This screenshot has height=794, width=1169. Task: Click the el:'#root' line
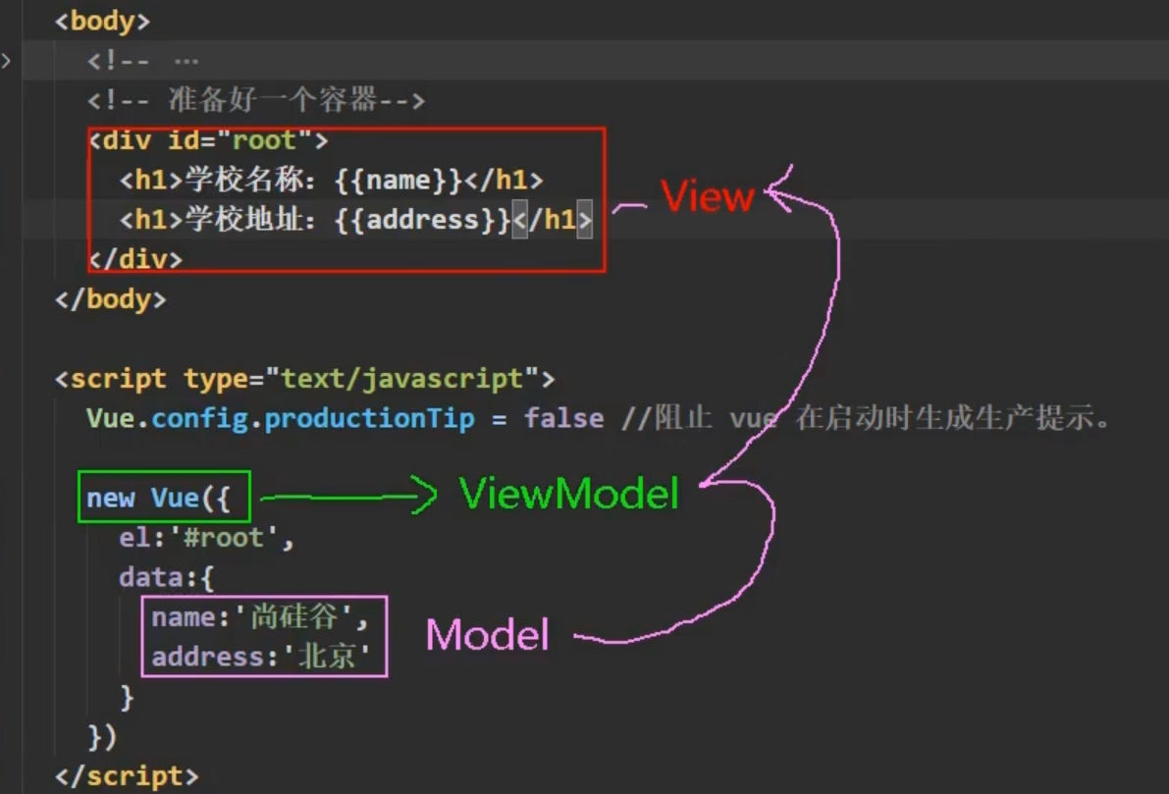(x=206, y=537)
